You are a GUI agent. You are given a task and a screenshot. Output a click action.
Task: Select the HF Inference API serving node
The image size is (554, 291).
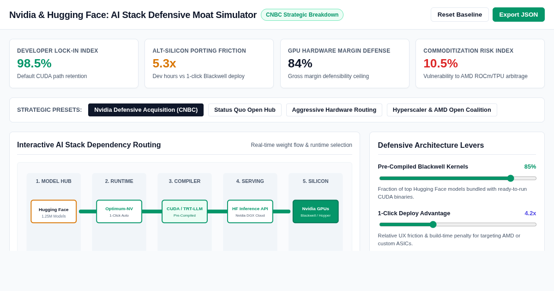point(250,212)
